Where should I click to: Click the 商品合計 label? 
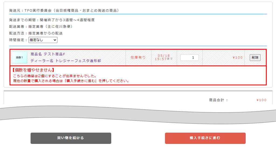coord(218,100)
